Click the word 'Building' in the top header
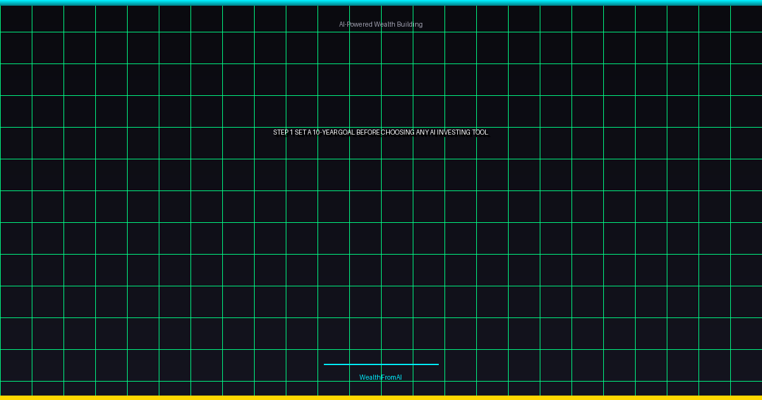Image resolution: width=762 pixels, height=400 pixels. [x=410, y=24]
